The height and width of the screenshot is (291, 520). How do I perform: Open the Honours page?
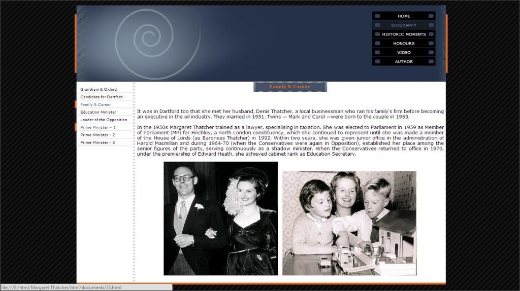pos(404,44)
